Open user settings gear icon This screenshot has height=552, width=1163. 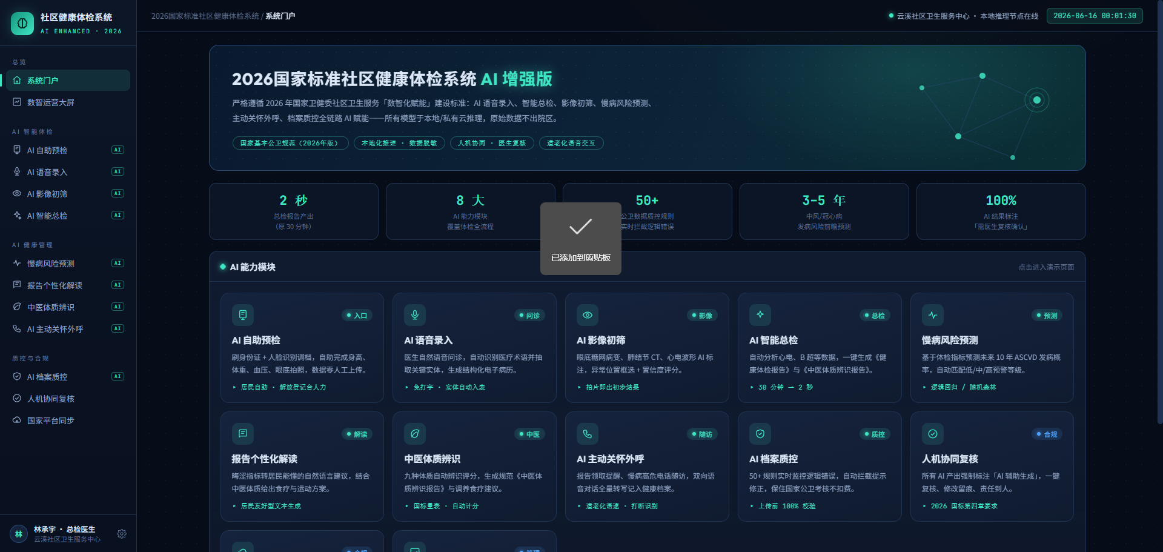click(122, 534)
